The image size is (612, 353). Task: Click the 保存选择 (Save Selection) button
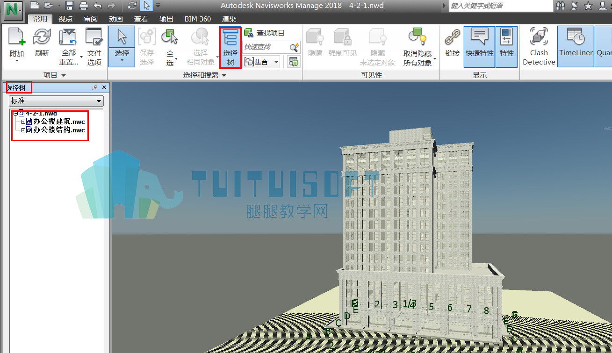pyautogui.click(x=147, y=47)
